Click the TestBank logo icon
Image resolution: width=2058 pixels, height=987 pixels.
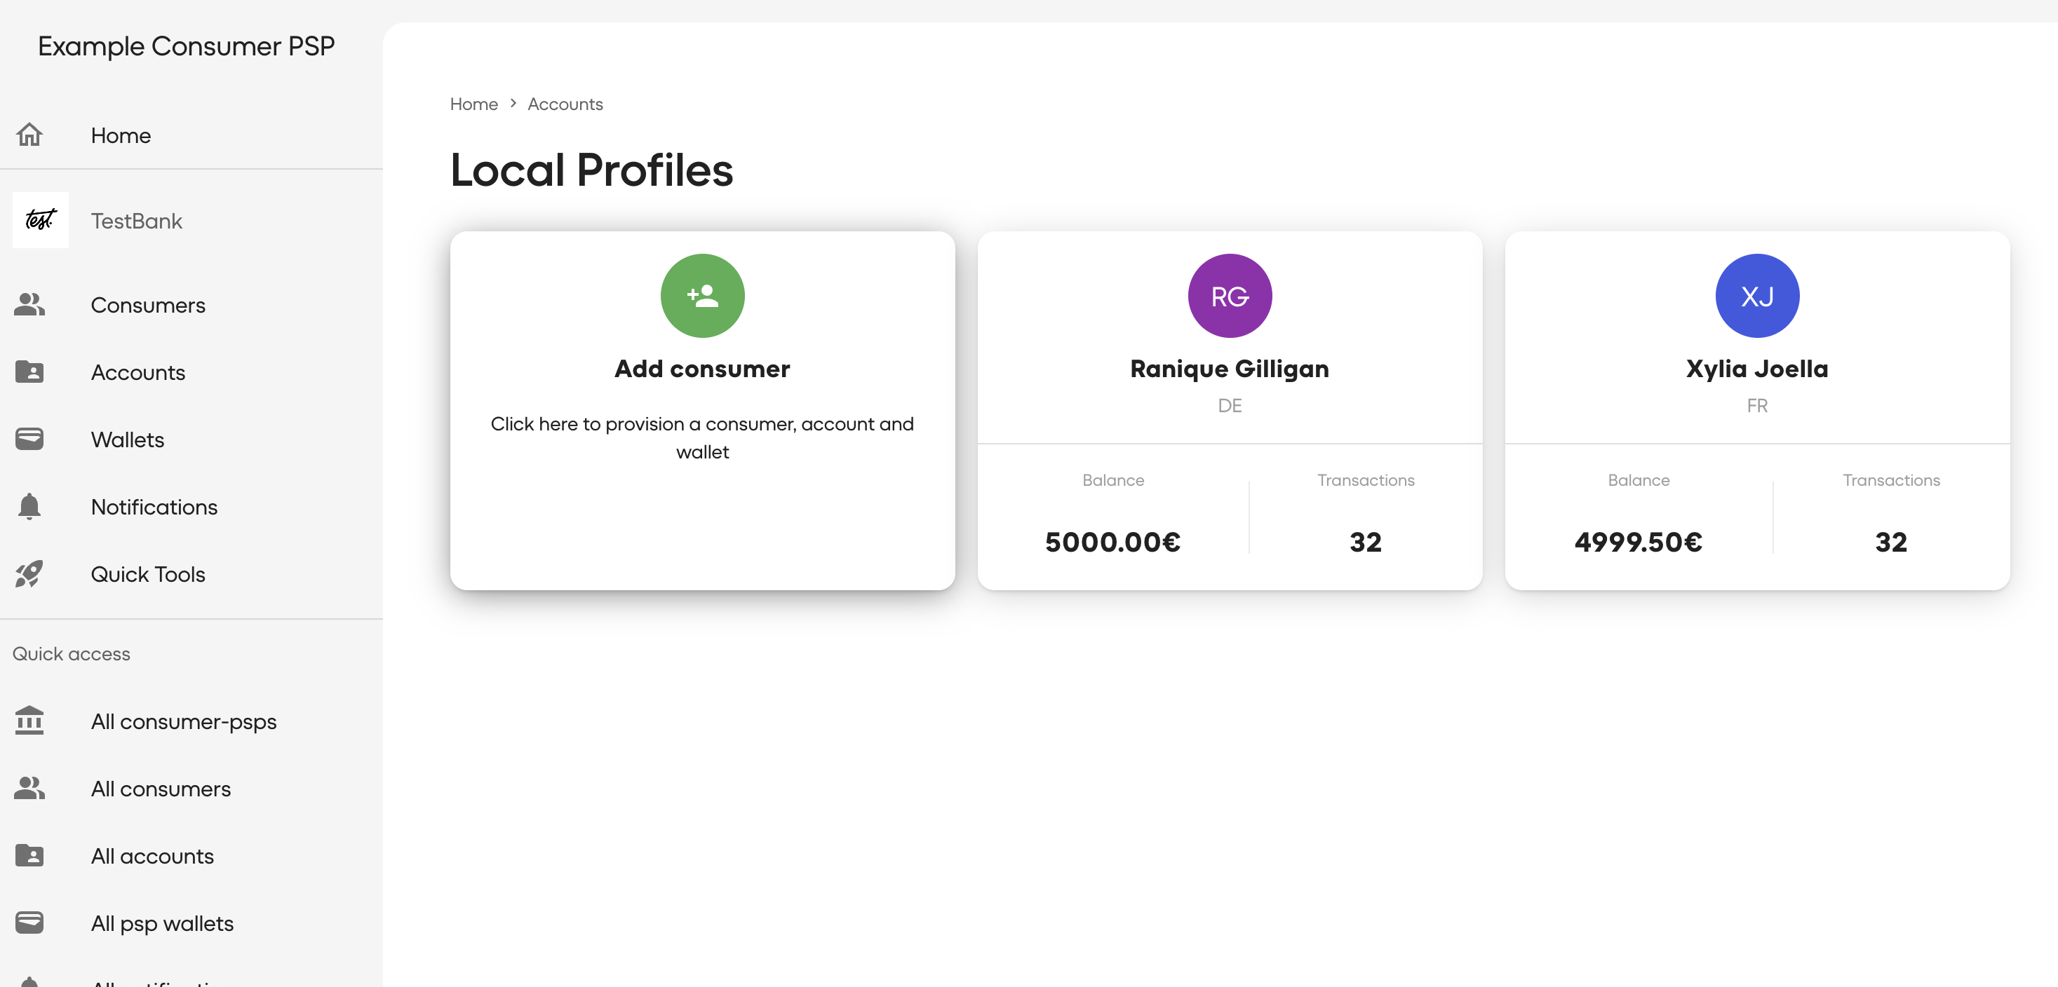[x=40, y=220]
